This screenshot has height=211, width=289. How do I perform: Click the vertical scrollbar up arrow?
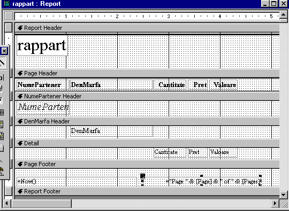tap(284, 14)
